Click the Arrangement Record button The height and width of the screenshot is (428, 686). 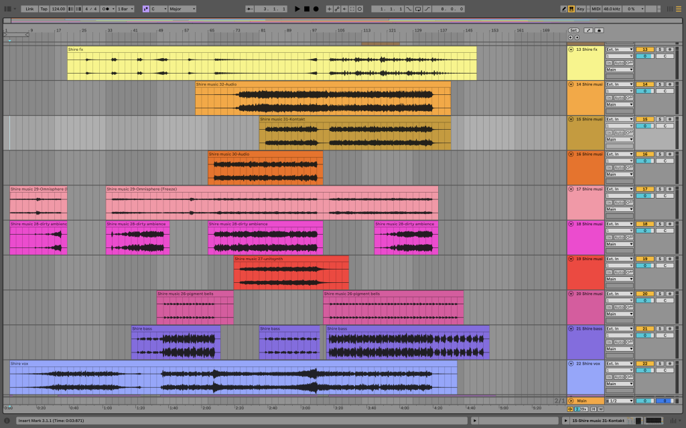click(316, 9)
